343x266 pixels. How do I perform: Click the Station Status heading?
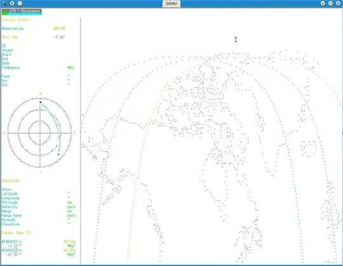coord(15,20)
